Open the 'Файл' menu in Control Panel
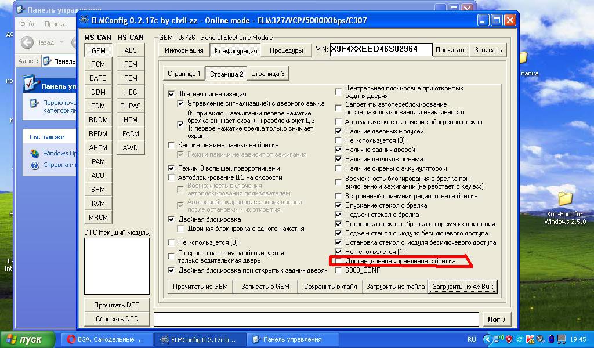This screenshot has width=594, height=348. pos(28,24)
